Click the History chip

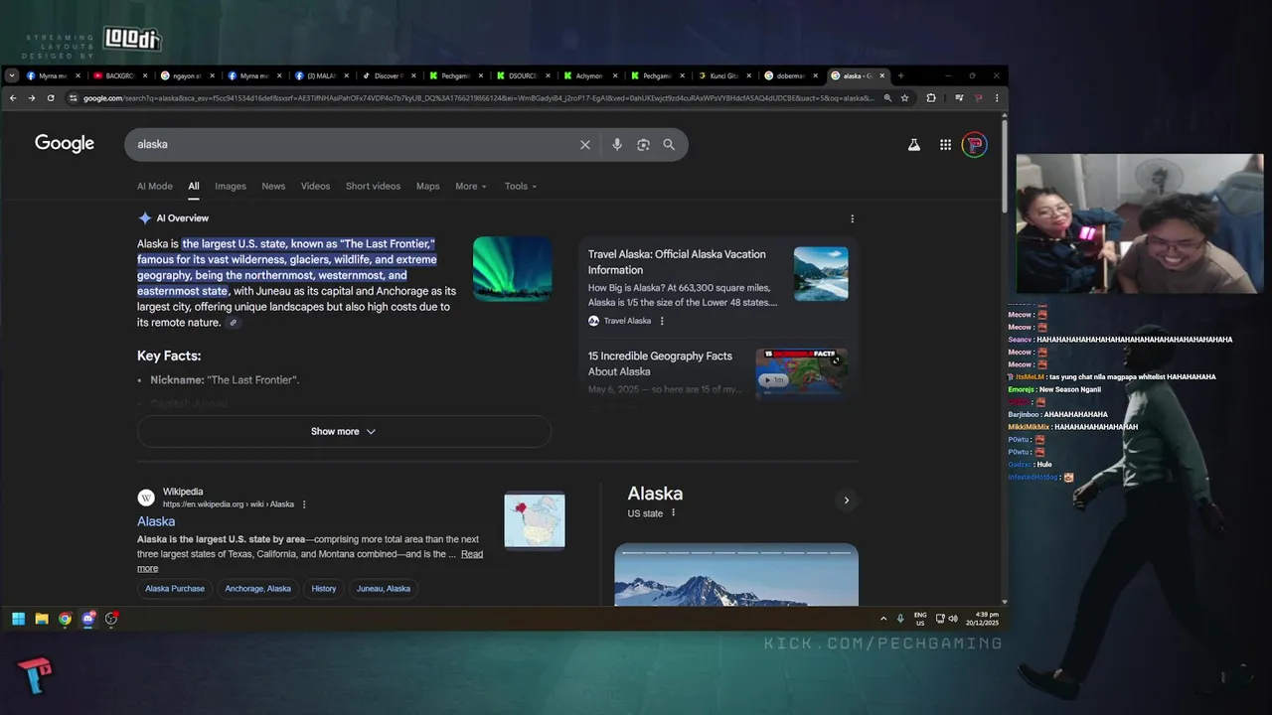tap(324, 589)
